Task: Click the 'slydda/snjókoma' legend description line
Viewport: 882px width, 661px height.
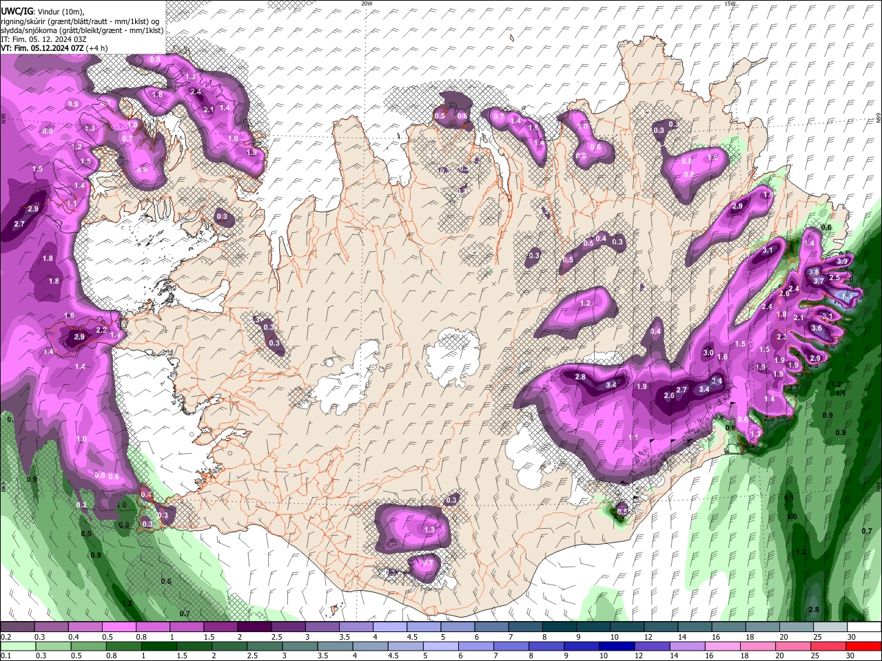Action: point(82,30)
